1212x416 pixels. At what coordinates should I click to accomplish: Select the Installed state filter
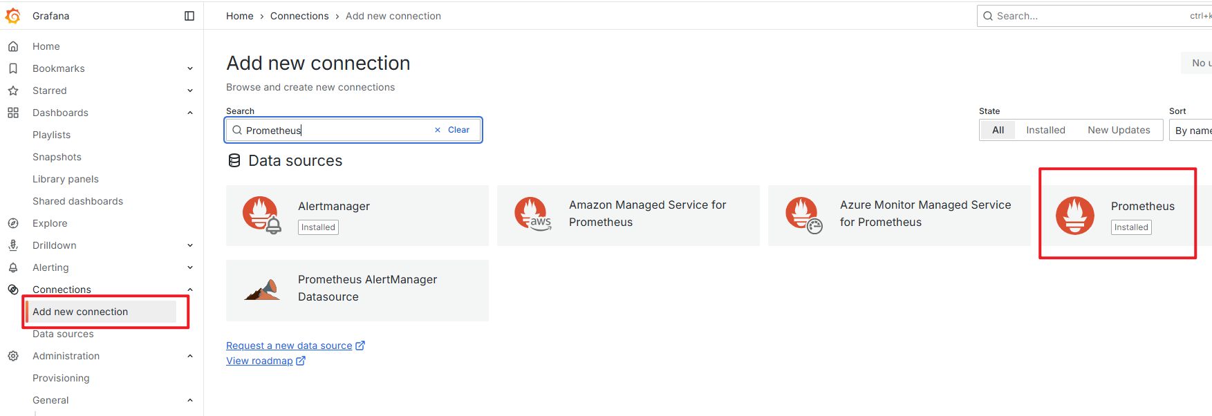(1045, 130)
